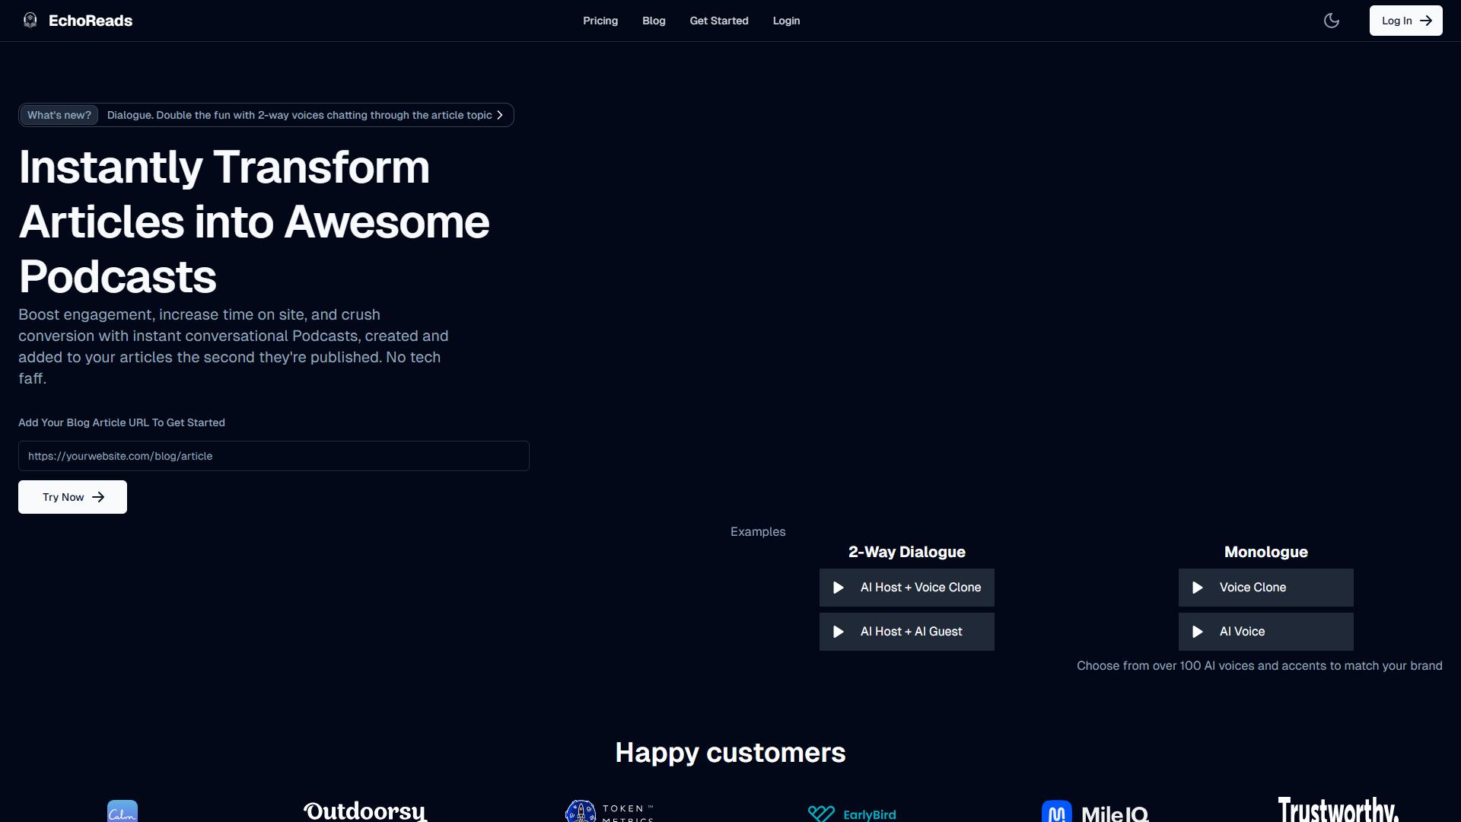This screenshot has height=822, width=1461.
Task: Click the Try Now button
Action: (x=72, y=497)
